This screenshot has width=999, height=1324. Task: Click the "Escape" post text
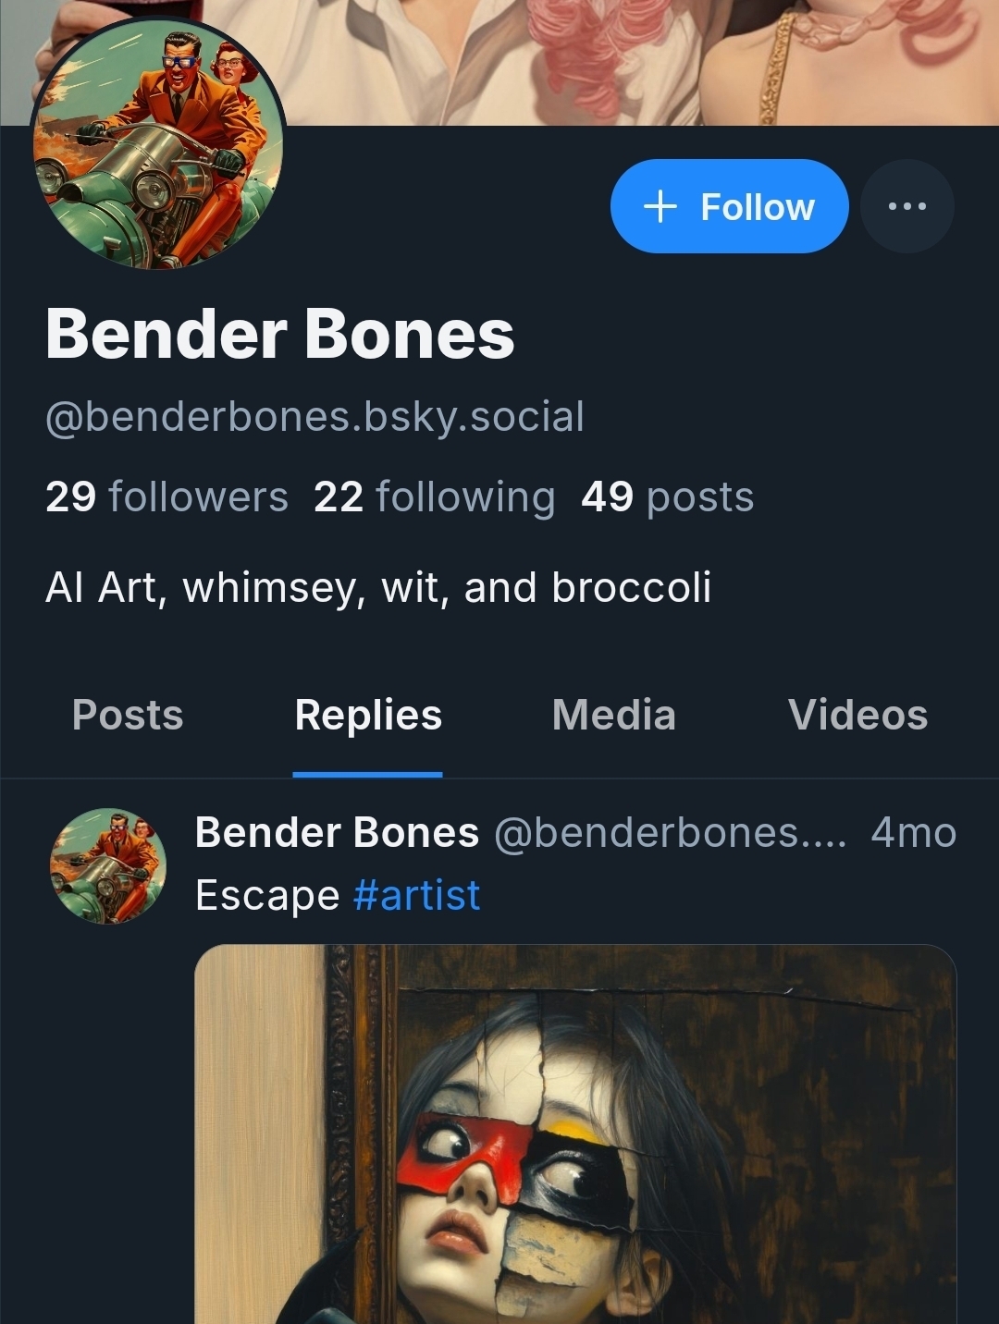coord(267,895)
